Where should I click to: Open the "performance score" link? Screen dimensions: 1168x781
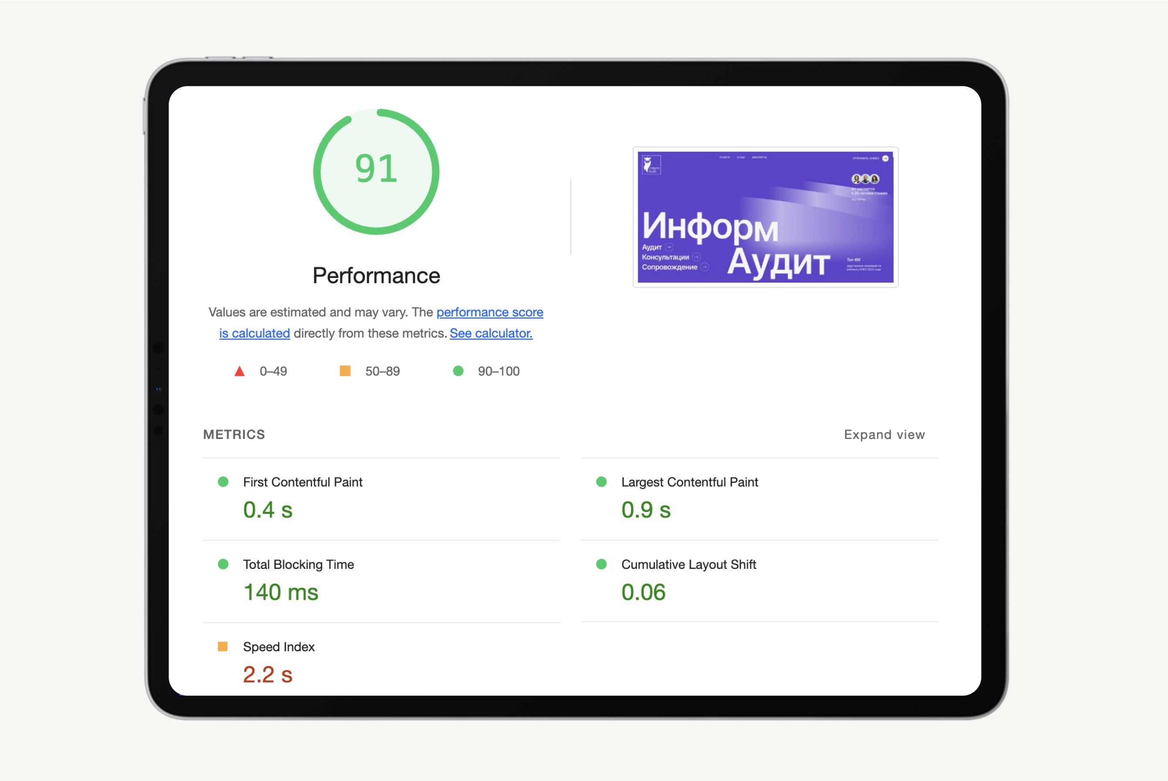489,312
